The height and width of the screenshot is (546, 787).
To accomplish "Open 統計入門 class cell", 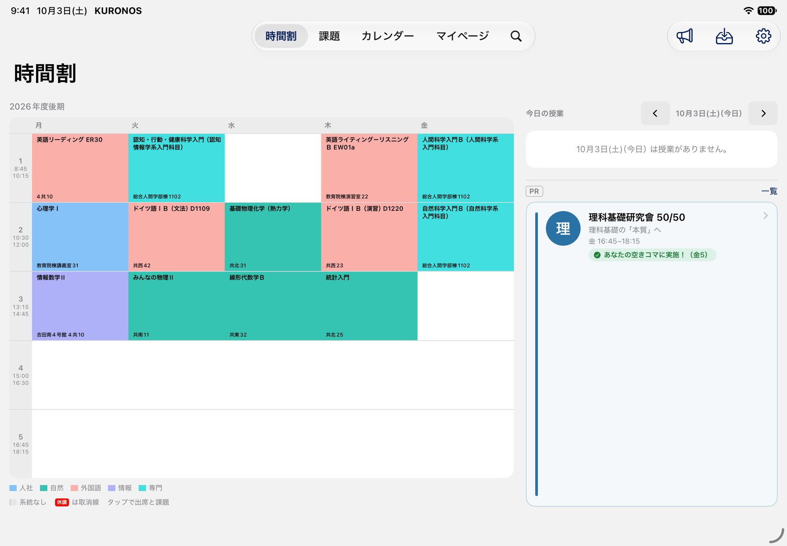I will [x=369, y=306].
